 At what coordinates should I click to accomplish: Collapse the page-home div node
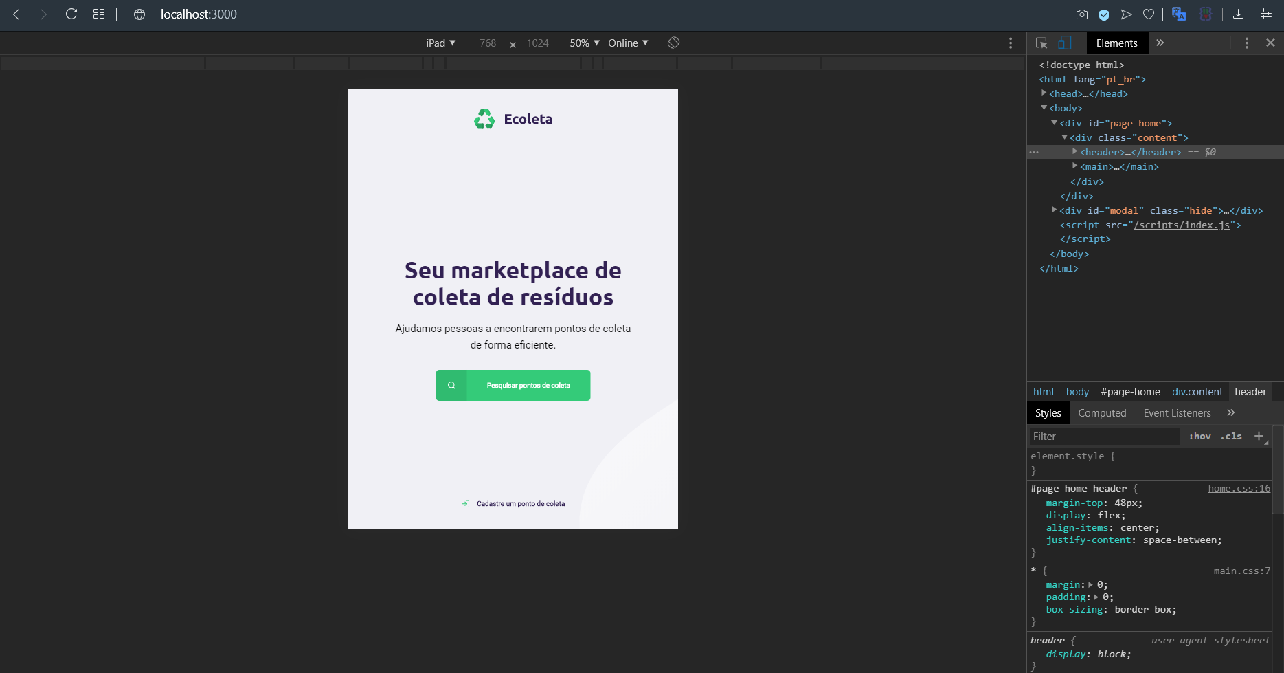point(1054,122)
